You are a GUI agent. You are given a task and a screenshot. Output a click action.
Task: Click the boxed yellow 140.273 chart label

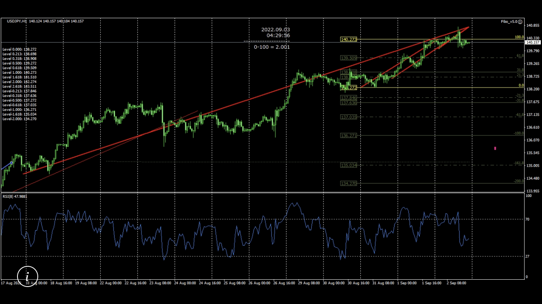[349, 39]
